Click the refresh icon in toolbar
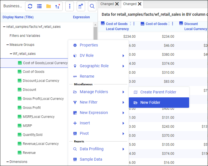Viewport: 208px width, 166px height. (x=30, y=6)
